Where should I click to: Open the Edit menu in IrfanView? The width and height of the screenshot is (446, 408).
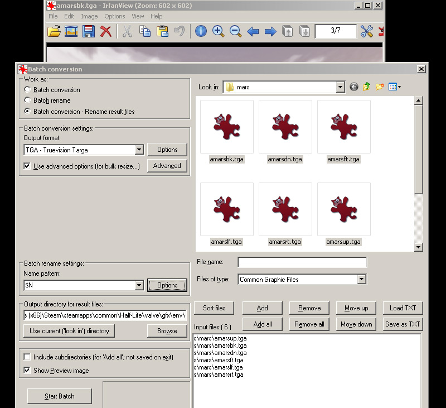point(69,16)
